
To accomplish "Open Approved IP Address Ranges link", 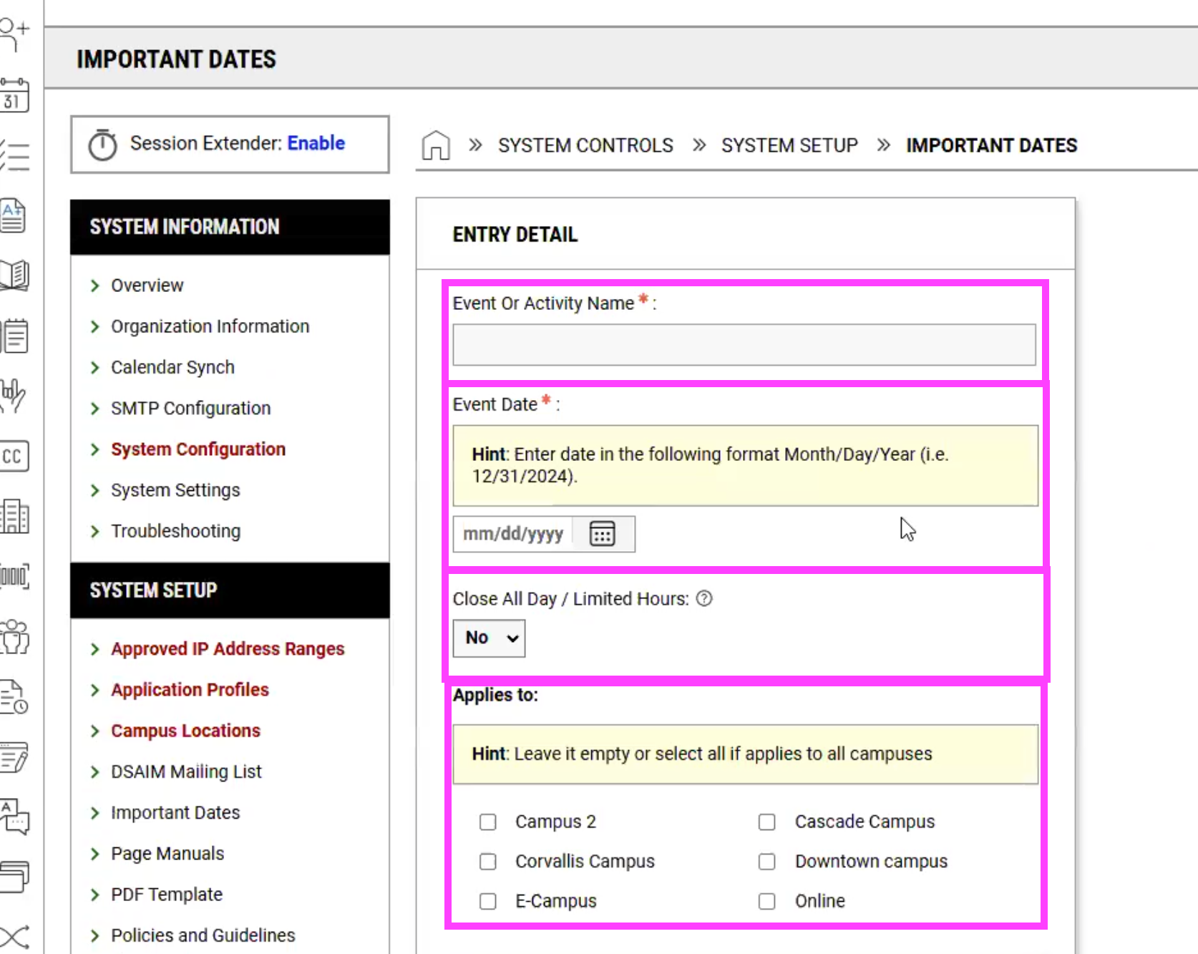I will (x=228, y=648).
